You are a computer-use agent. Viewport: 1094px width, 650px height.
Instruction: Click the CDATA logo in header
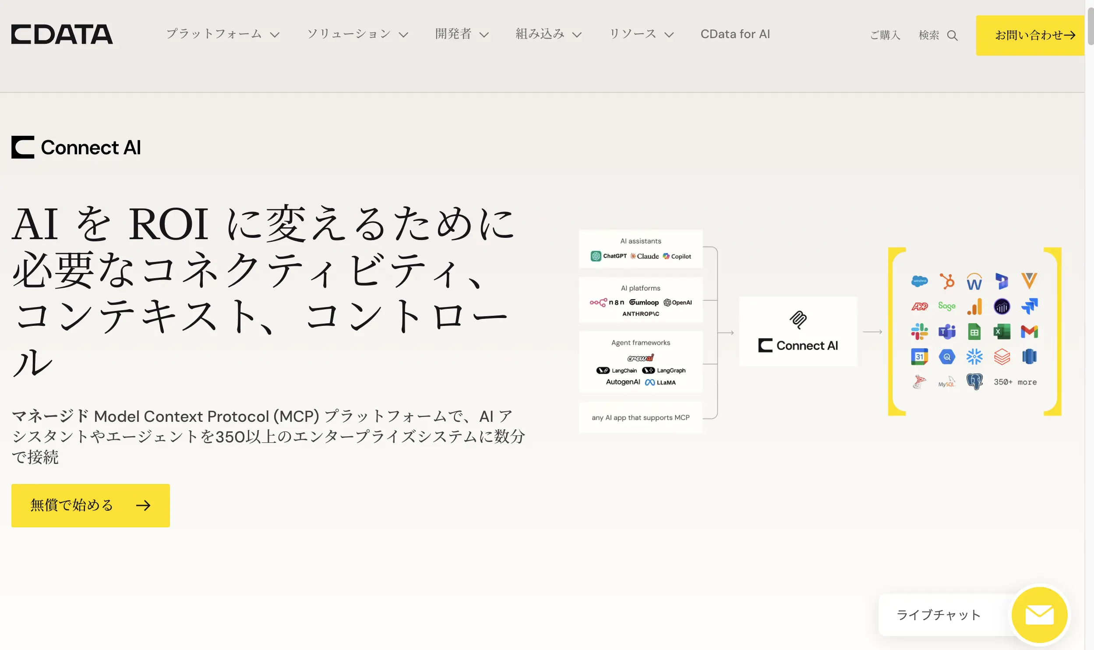click(x=62, y=34)
